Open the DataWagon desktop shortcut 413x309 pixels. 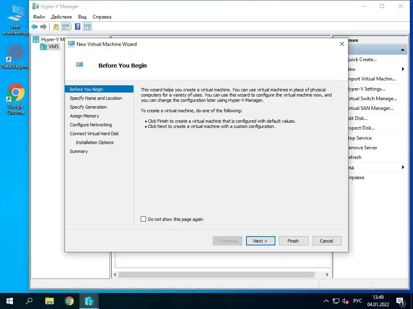15,56
